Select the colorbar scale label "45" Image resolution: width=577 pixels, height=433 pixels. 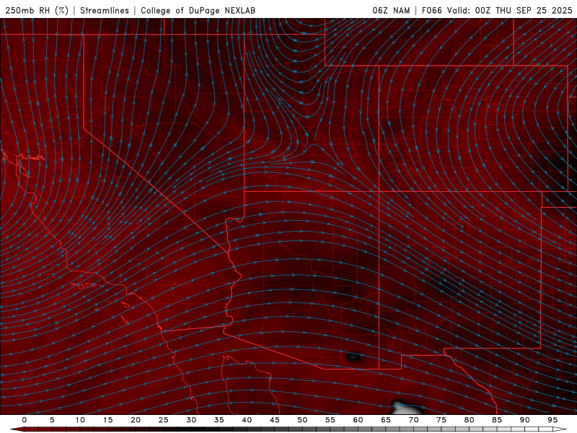pos(275,420)
